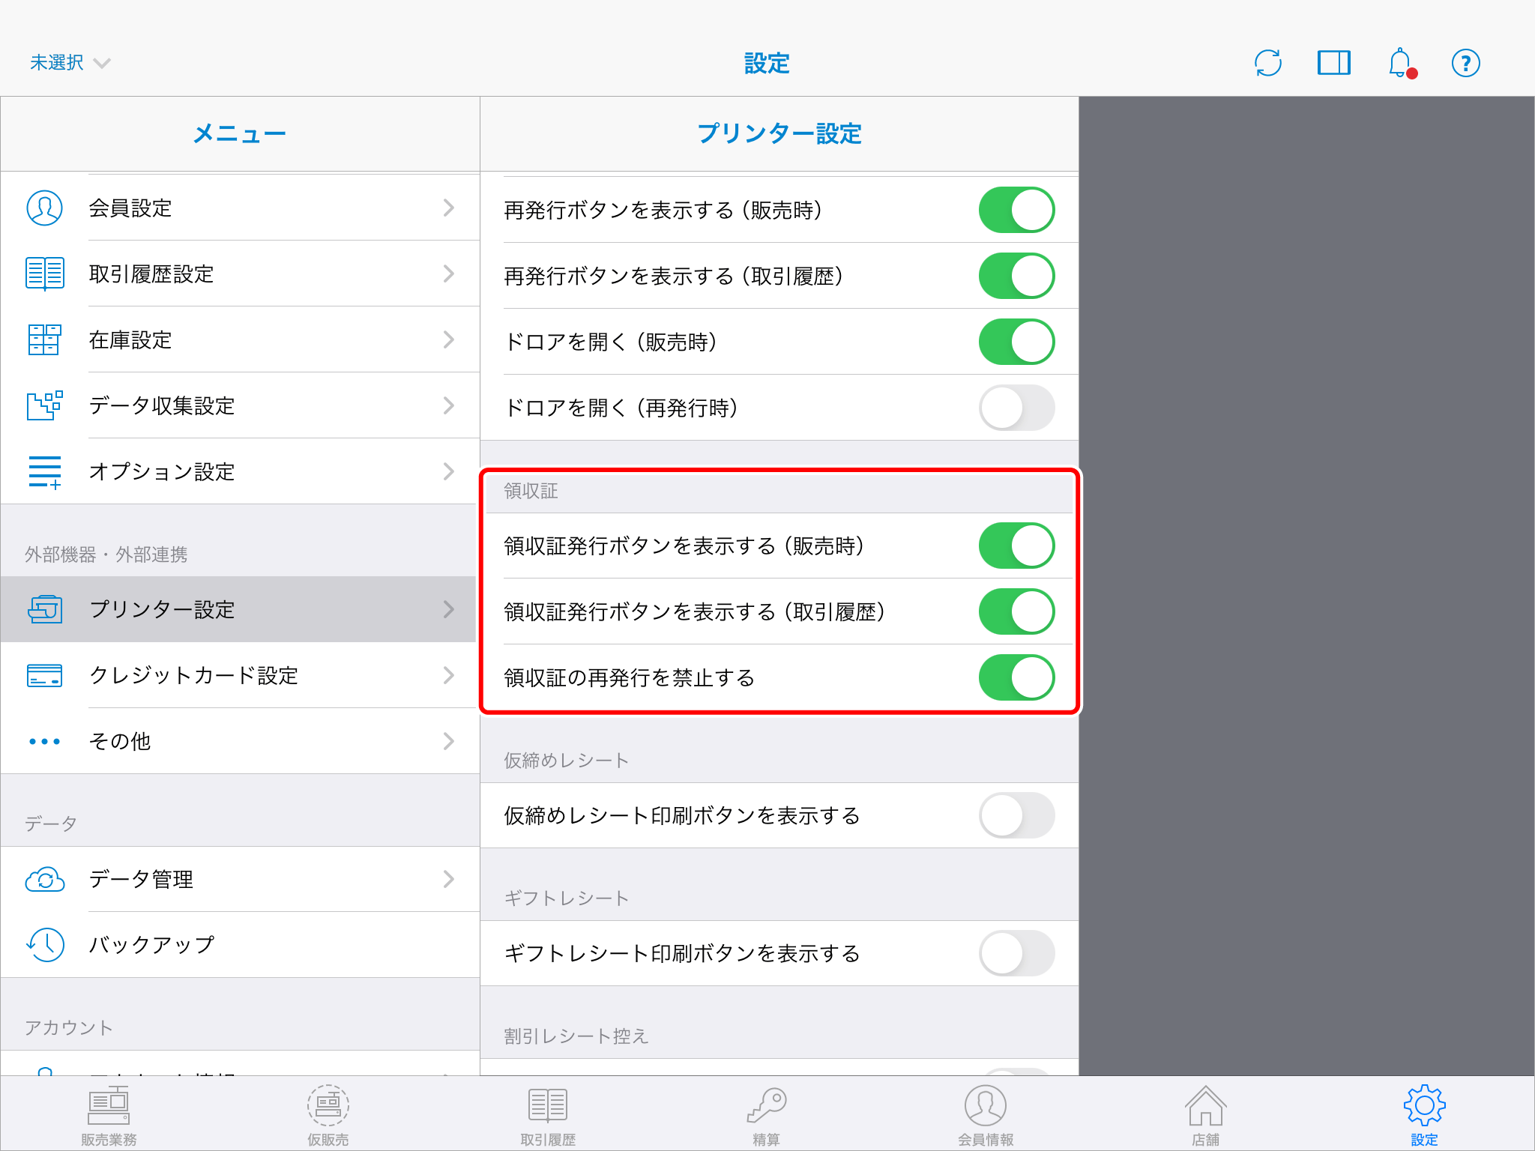1535x1151 pixels.
Task: Toggle 領収証発行ボタンを表示する (取引履歴) switch
Action: point(1016,611)
